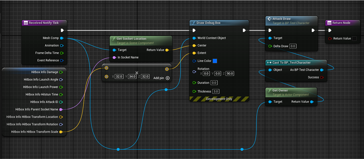Click the Hitbox Info Hitstun Time pin
The width and height of the screenshot is (364, 159).
61,94
